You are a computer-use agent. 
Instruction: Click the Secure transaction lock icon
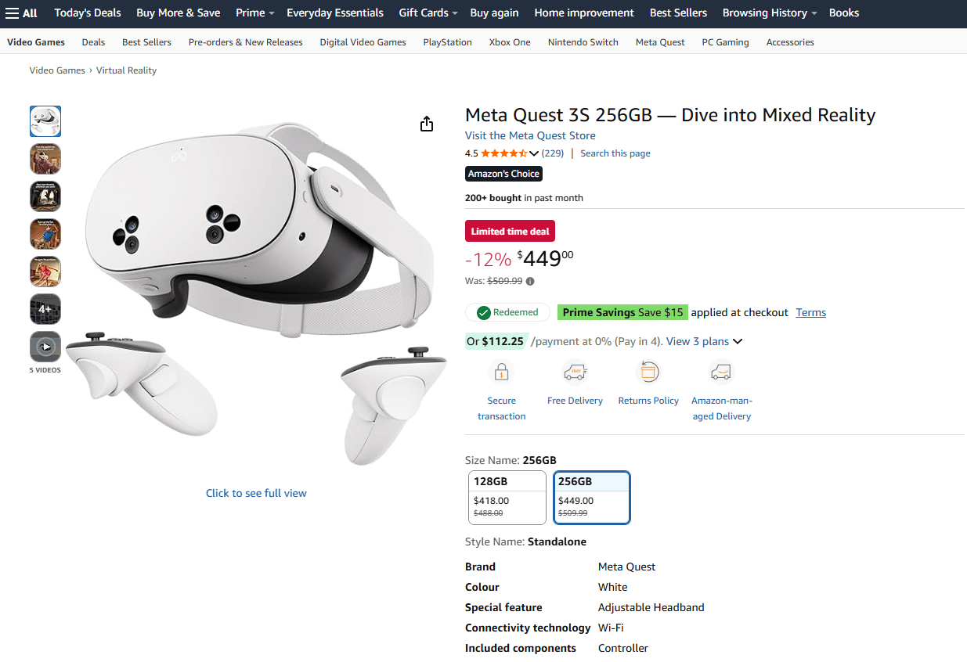coord(501,372)
